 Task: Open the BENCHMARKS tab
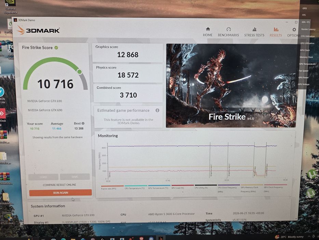coord(228,32)
